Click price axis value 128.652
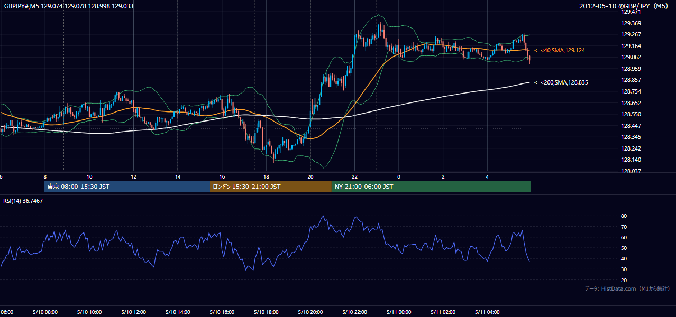The width and height of the screenshot is (676, 317). [631, 103]
